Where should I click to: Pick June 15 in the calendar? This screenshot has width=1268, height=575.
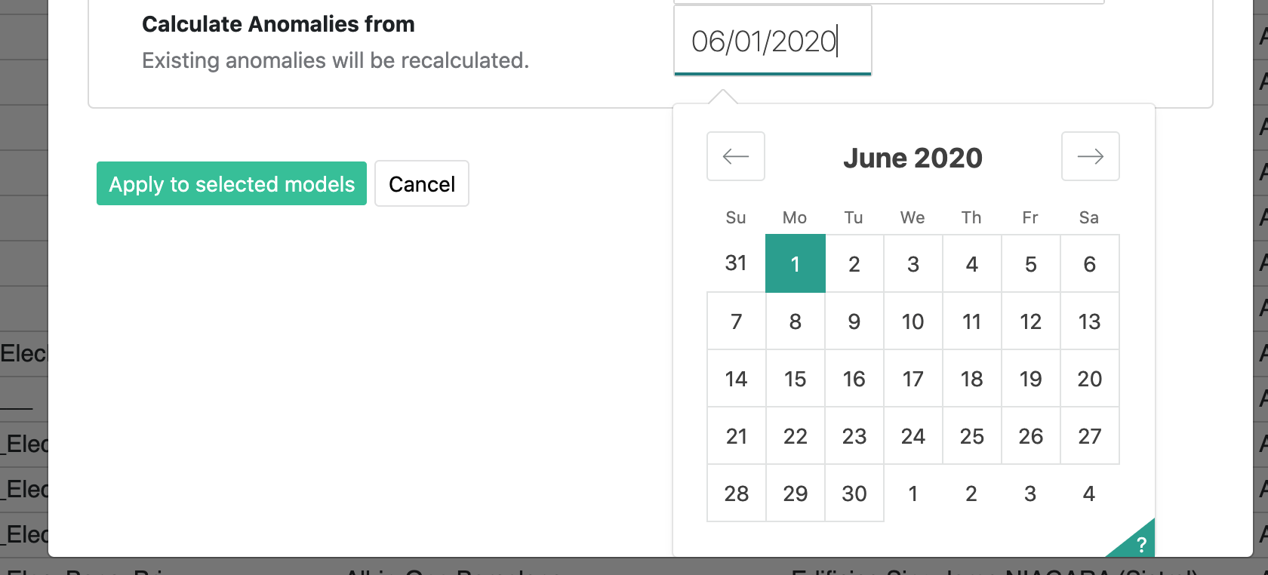[796, 378]
